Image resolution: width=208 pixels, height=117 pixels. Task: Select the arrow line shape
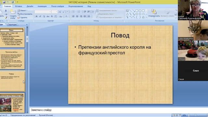pyautogui.click(x=134, y=11)
